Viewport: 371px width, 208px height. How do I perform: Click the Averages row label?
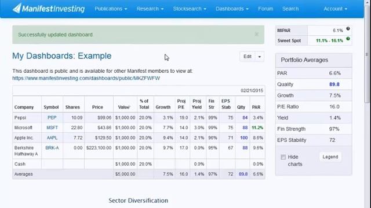pyautogui.click(x=23, y=174)
